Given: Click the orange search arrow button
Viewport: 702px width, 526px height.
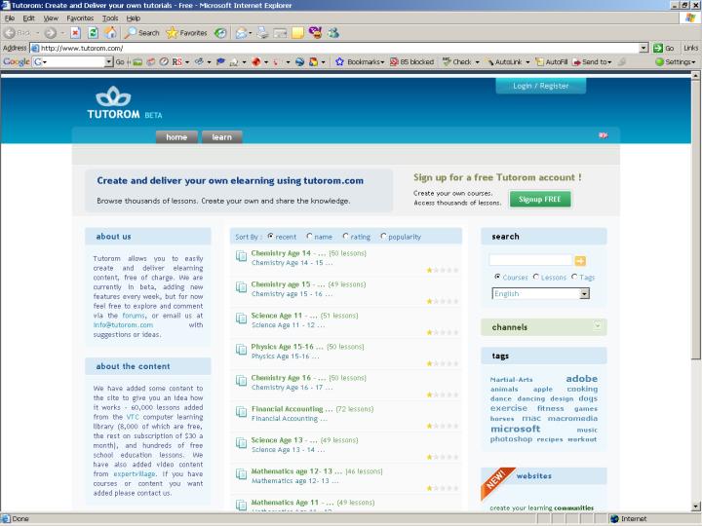Looking at the screenshot, I should (580, 261).
